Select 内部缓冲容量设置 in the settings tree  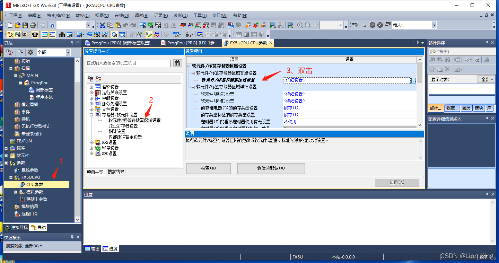point(125,137)
